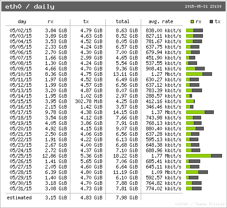Click the 'total' column header
Screen dimensions: 227x208
pos(123,21)
